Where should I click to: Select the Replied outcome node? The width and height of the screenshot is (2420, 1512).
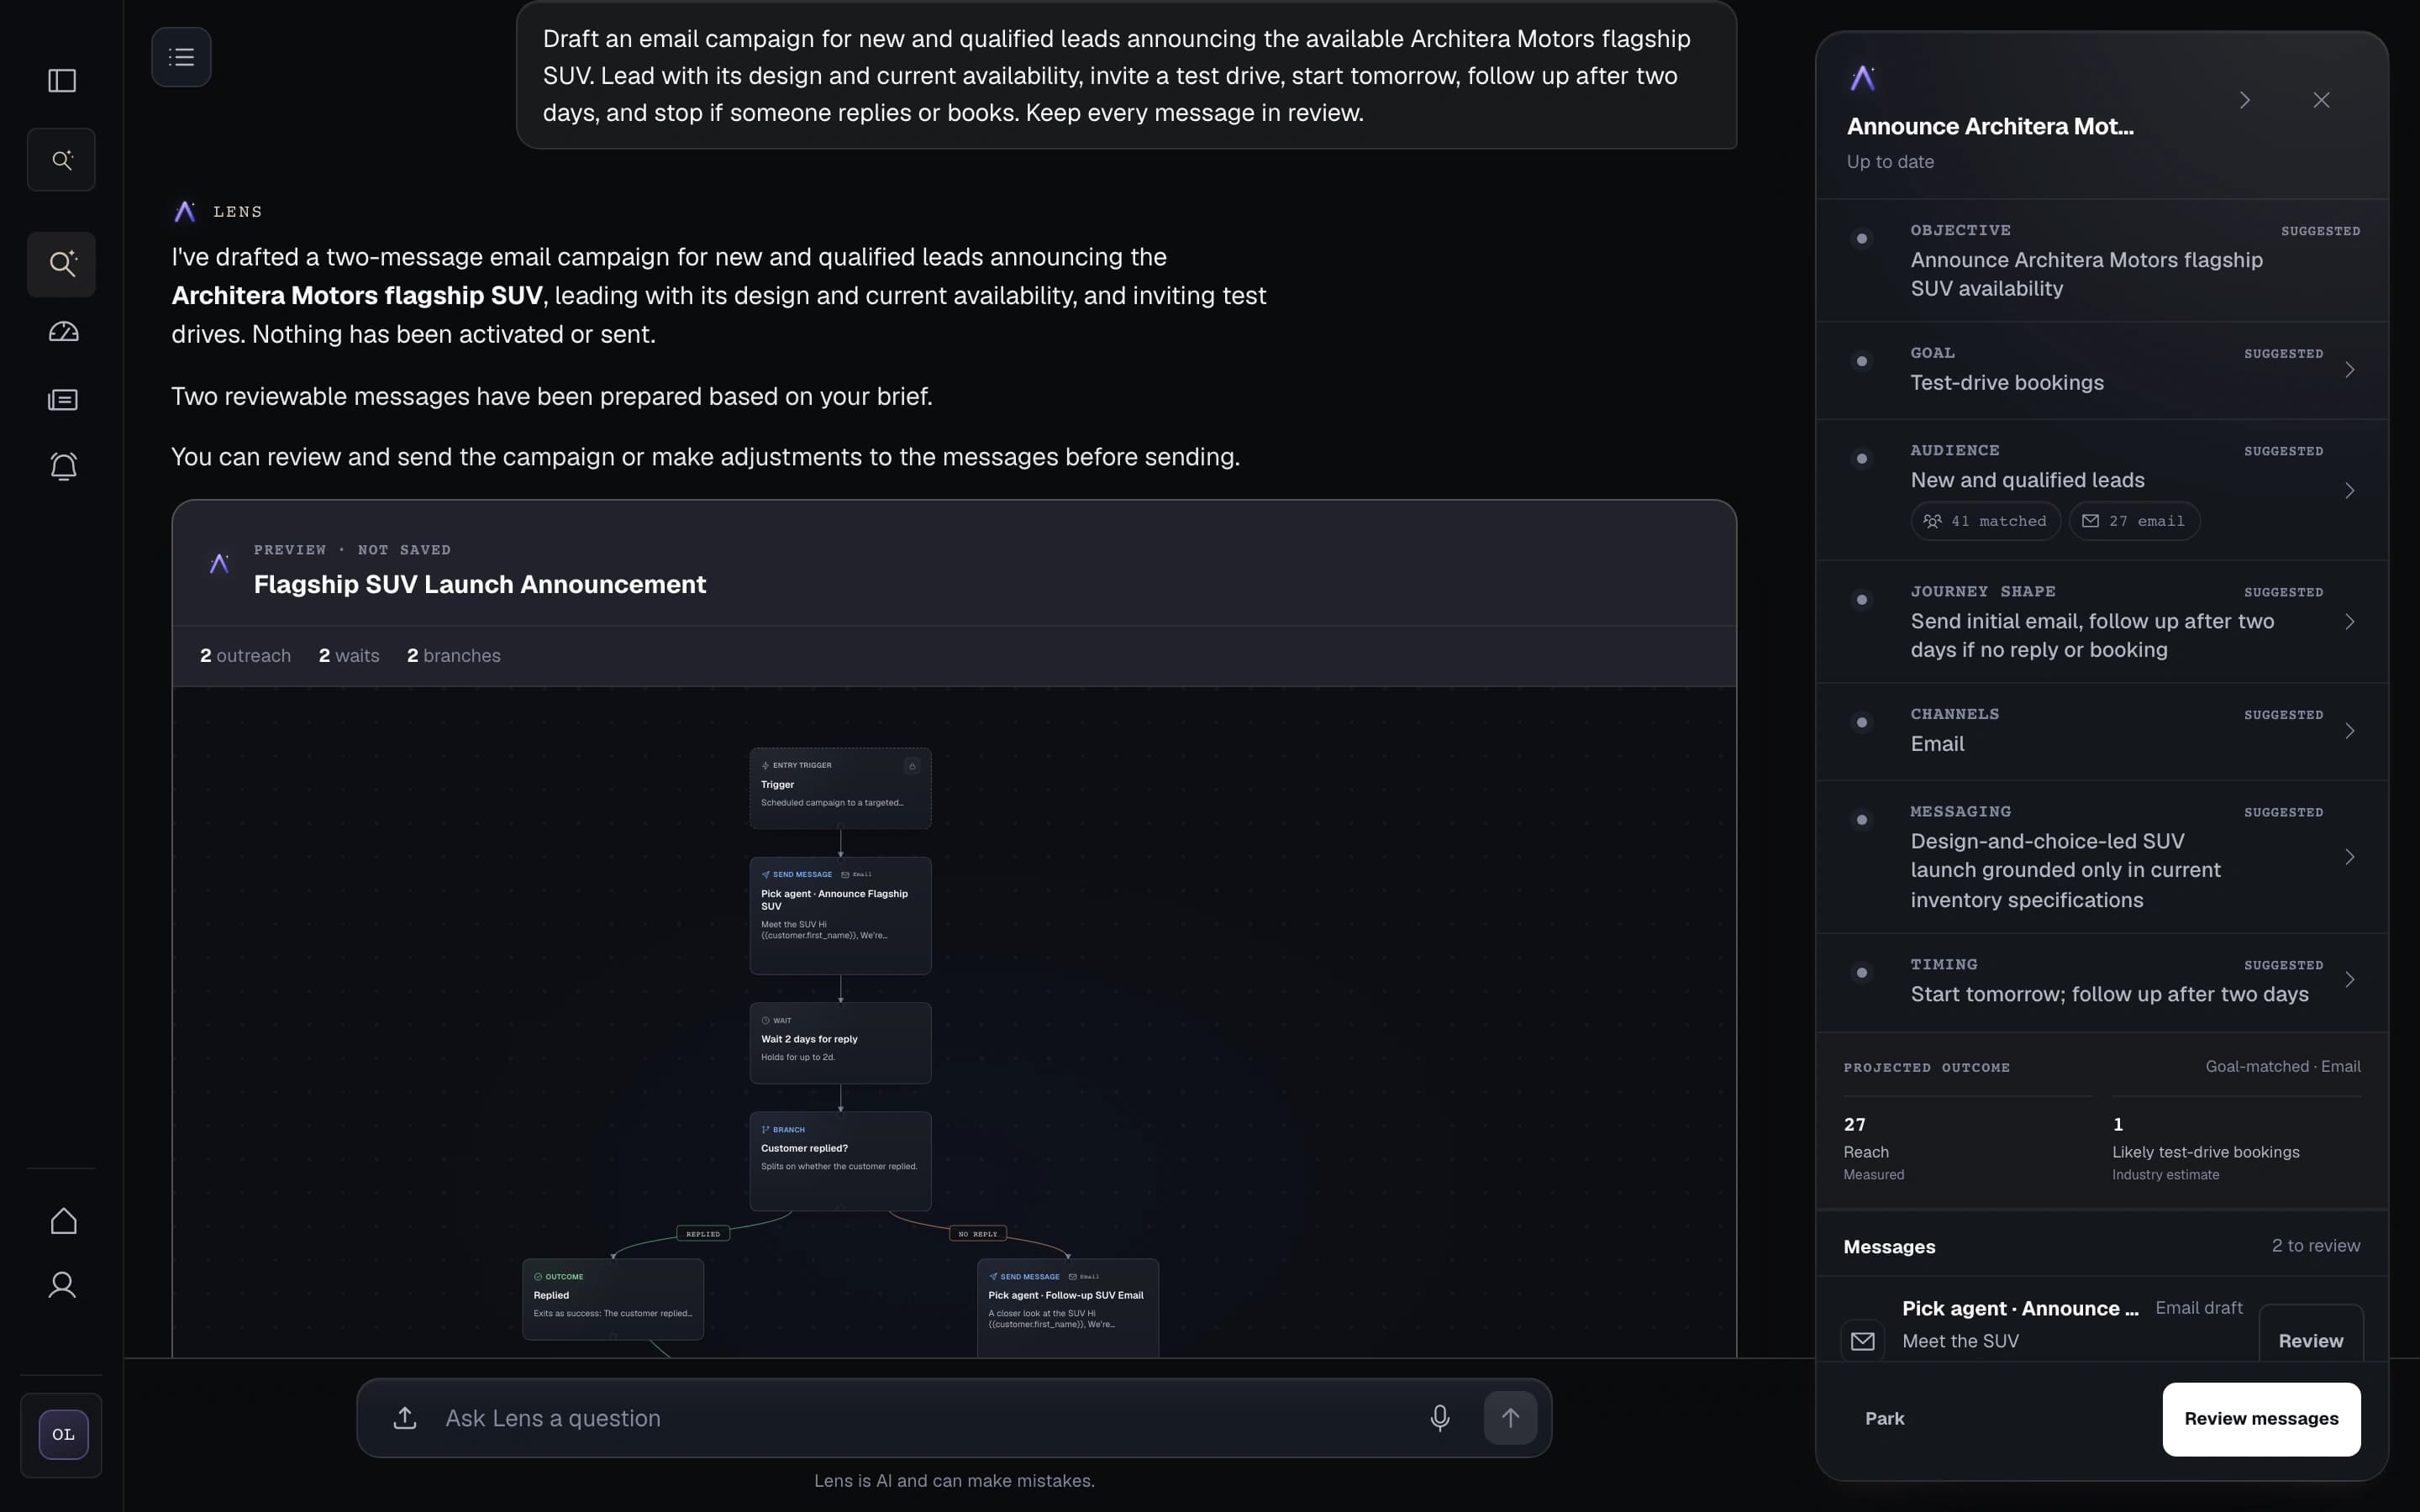click(613, 1299)
